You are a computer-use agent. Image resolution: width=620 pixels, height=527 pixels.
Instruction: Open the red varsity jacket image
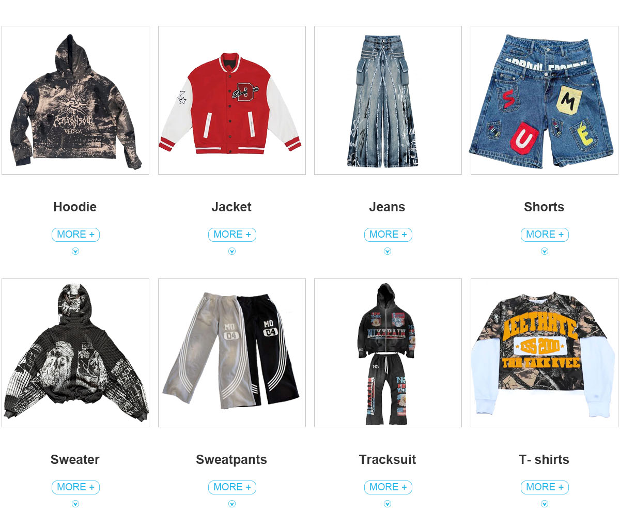pyautogui.click(x=232, y=100)
